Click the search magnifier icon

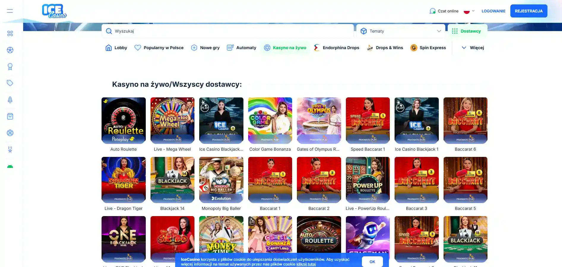click(109, 31)
